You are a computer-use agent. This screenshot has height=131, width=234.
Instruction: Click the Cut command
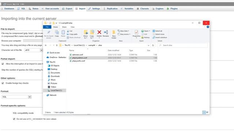click(x=69, y=31)
